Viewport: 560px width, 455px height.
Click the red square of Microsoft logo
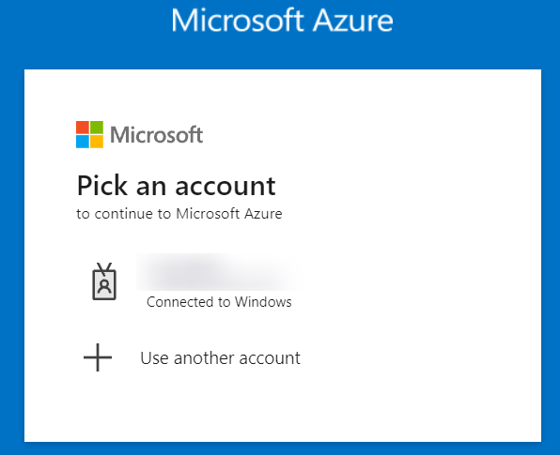tap(83, 128)
